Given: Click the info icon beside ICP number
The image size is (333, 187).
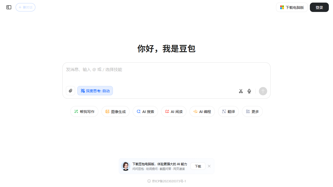Looking at the screenshot, I should tap(149, 181).
